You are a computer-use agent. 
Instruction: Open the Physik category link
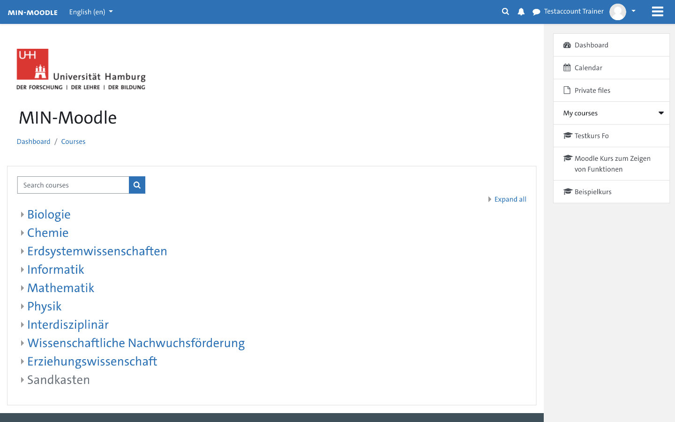coord(44,306)
